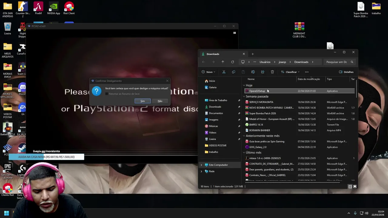Confirm shutdown by clicking Sim
The height and width of the screenshot is (218, 388).
pyautogui.click(x=142, y=101)
